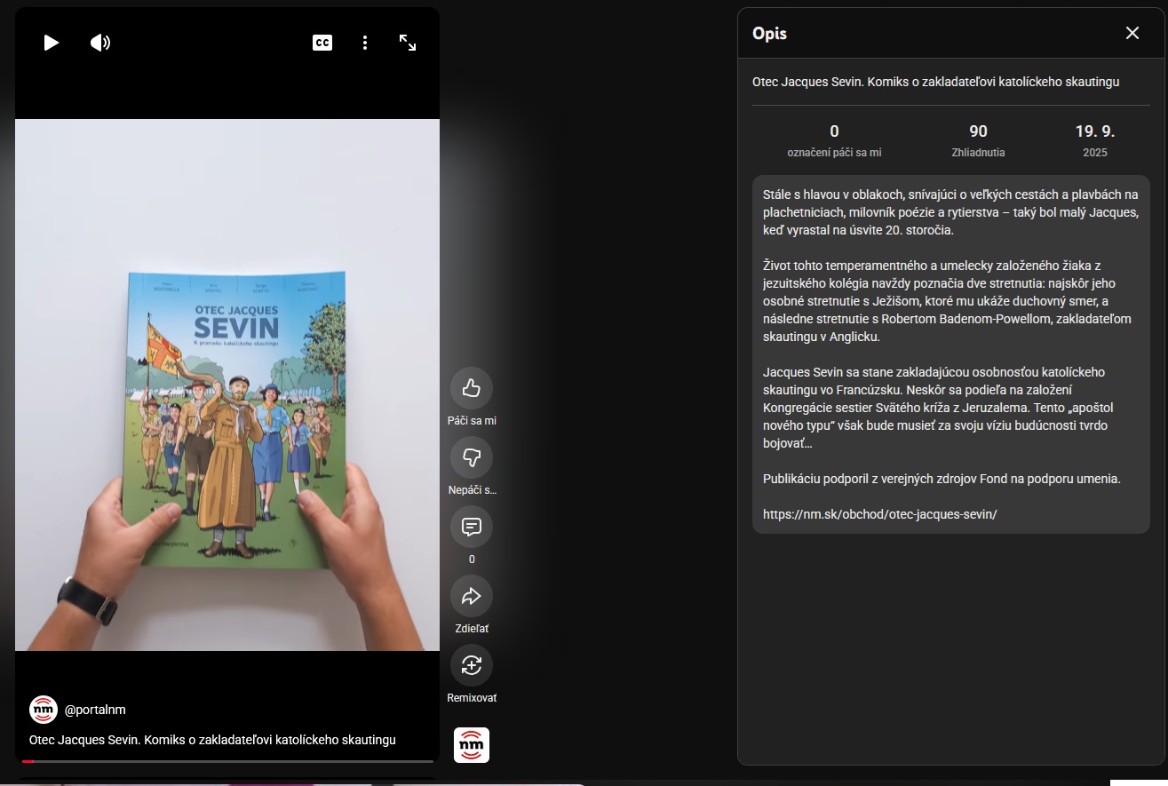1168x786 pixels.
Task: Close the Opis description panel
Action: [1132, 33]
